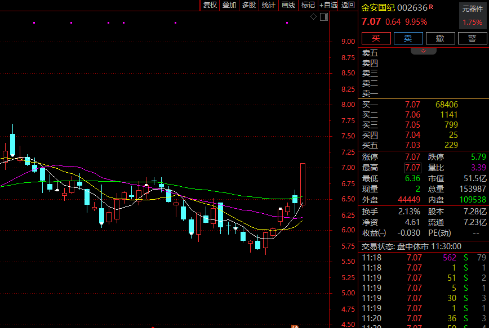489x328 pixels.
Task: Open the 元器件 sector box
Action: [x=473, y=16]
